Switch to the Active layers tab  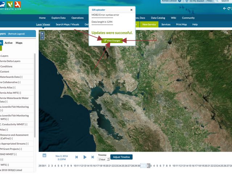click(8, 43)
